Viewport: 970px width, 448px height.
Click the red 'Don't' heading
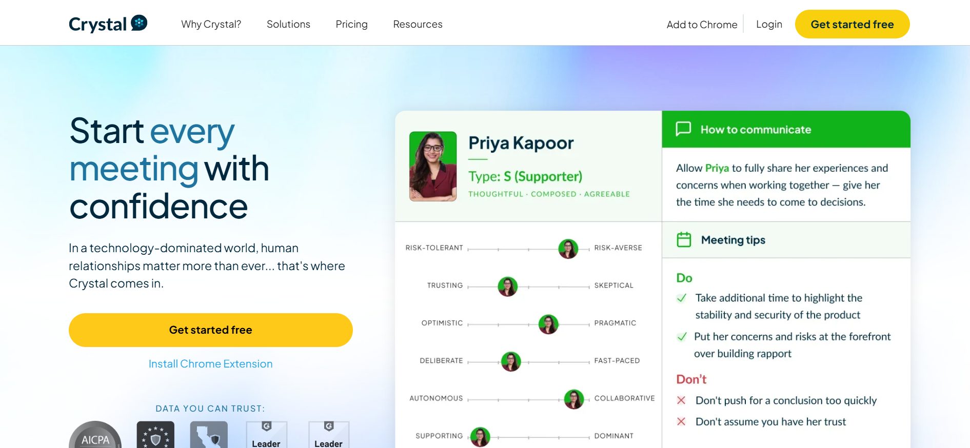[691, 379]
